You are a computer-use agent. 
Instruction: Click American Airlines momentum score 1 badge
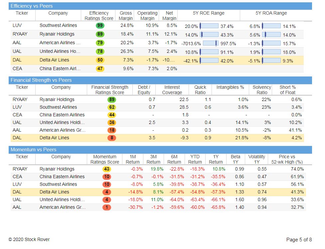click(107, 207)
